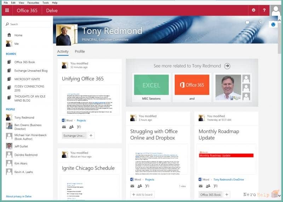The width and height of the screenshot is (283, 202).
Task: Open the Tools menu
Action: (x=46, y=3)
